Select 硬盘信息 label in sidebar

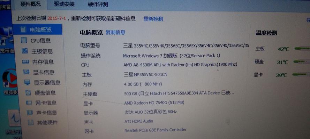coord(45,93)
